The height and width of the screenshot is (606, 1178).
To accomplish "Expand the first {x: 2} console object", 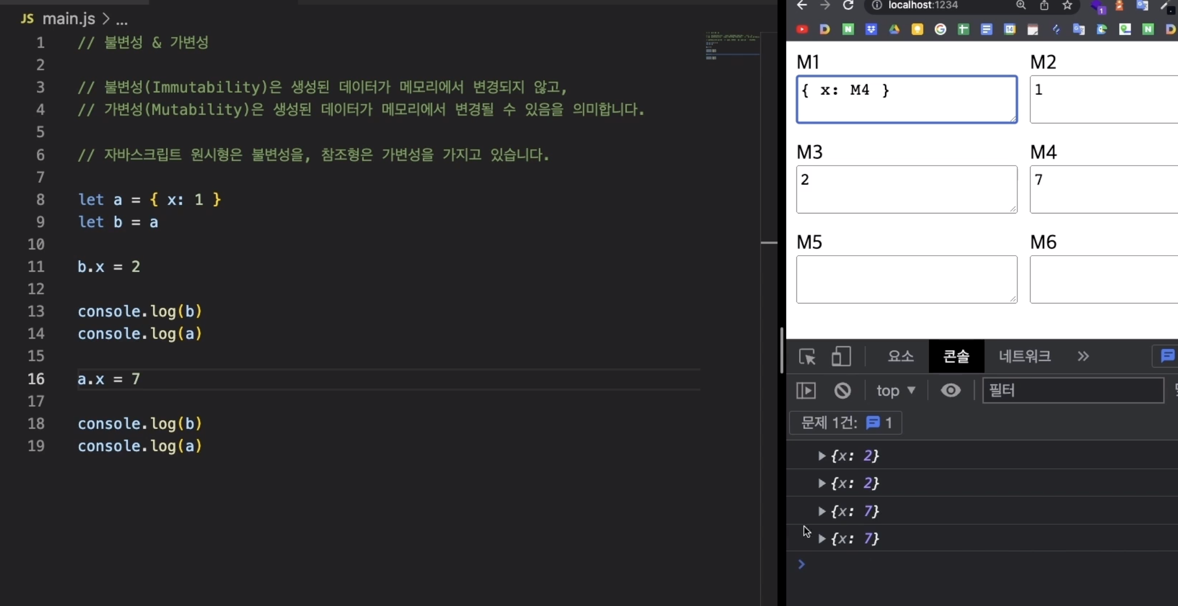I will click(x=821, y=456).
